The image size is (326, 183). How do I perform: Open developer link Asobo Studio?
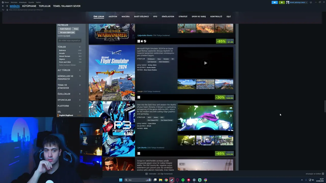(151, 67)
